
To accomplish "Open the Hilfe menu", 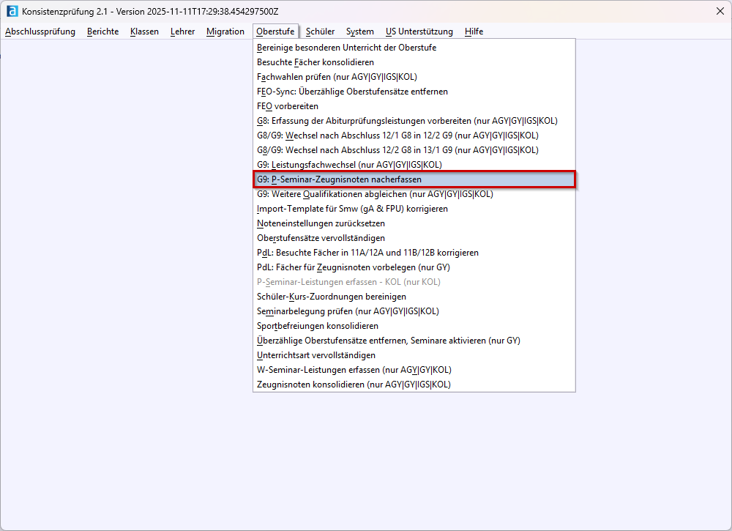I will point(474,31).
